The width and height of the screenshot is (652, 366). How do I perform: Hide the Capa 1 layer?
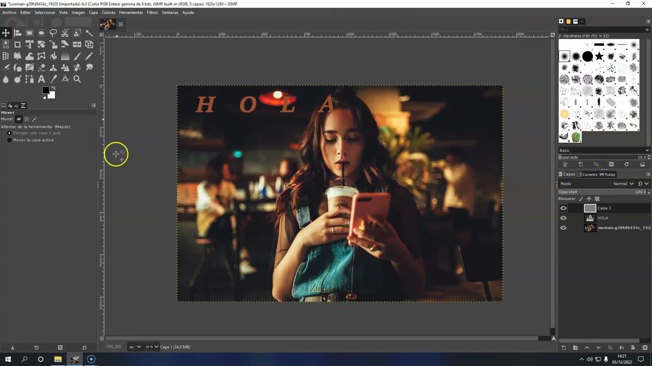coord(563,208)
